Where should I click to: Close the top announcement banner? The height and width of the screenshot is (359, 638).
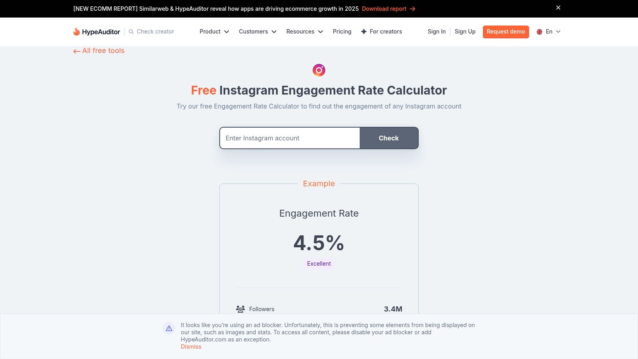click(558, 8)
